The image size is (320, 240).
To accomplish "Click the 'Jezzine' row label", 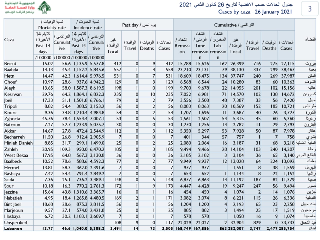I will (x=11, y=192).
